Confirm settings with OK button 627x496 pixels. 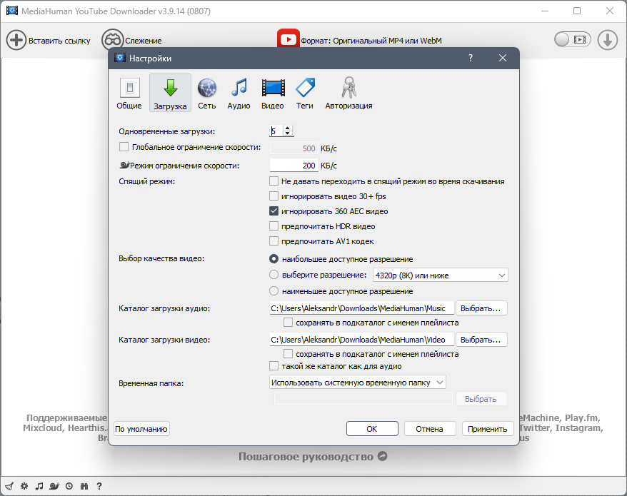tap(372, 429)
